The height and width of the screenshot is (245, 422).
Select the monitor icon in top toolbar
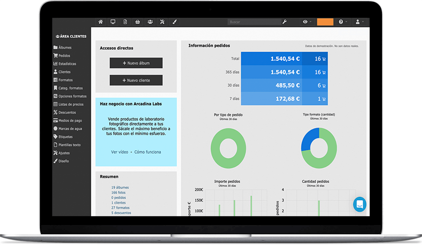(x=113, y=22)
